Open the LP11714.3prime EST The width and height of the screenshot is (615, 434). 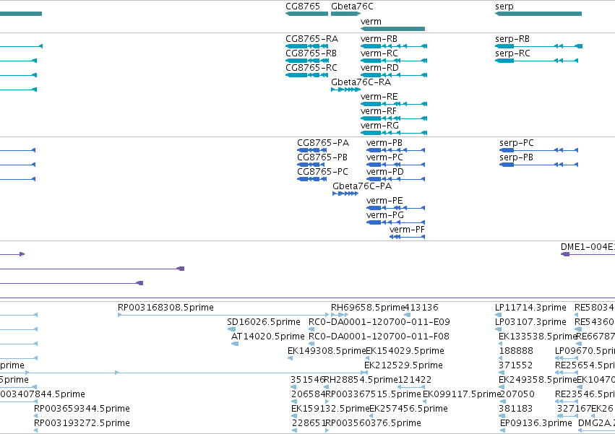pyautogui.click(x=498, y=315)
